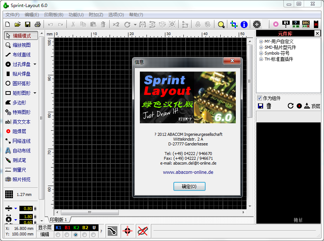
Task: Click the blue info icon in toolbar
Action: point(244,24)
